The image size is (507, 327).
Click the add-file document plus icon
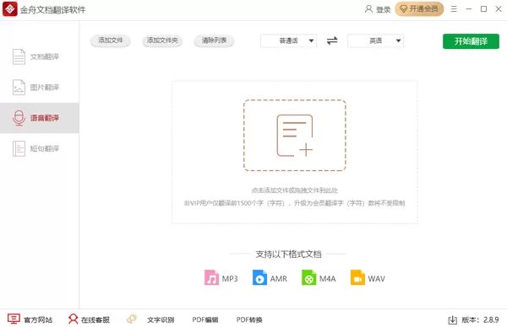(x=295, y=136)
